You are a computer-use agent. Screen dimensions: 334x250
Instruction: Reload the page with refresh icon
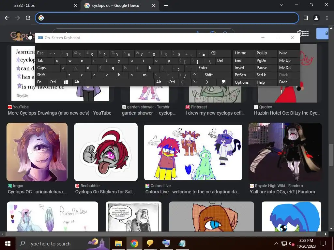[28, 18]
